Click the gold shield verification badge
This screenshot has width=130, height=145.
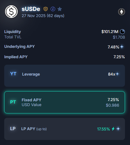(x=46, y=9)
